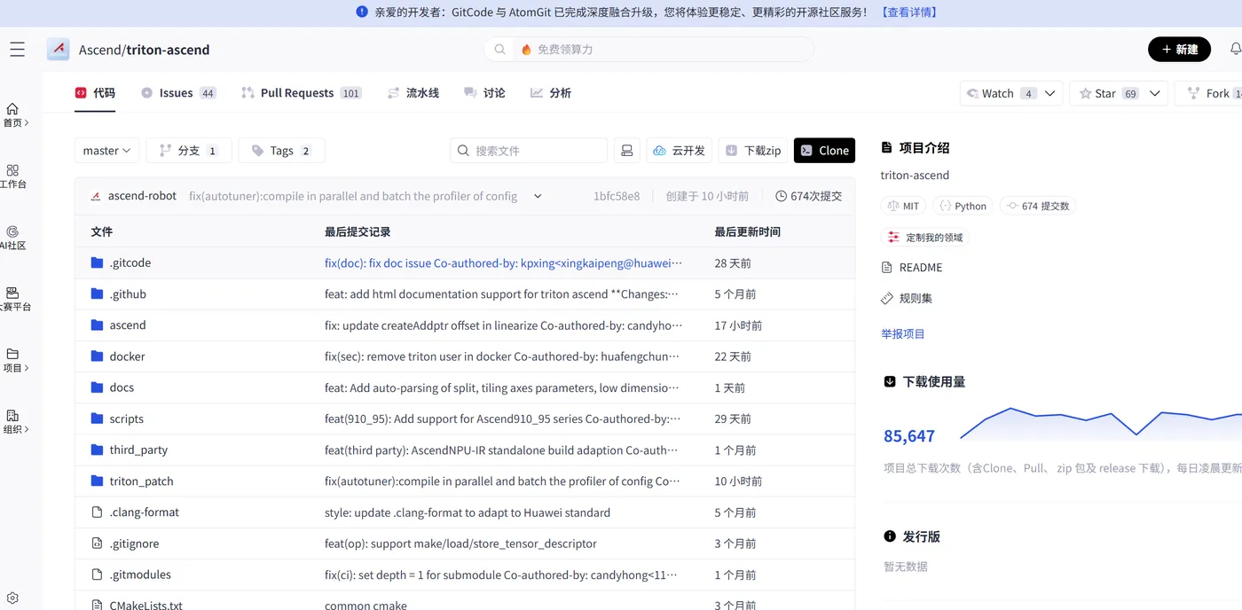Screen dimensions: 1242x610
Task: Open the master branch dropdown
Action: point(106,151)
